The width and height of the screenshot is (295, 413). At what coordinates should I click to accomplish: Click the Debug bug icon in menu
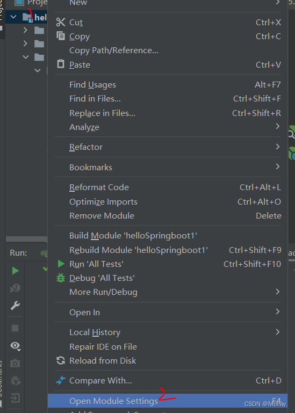pos(61,278)
